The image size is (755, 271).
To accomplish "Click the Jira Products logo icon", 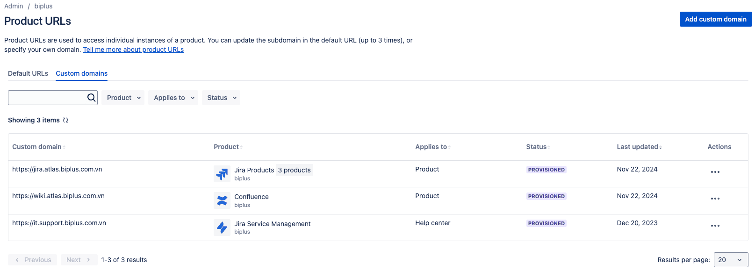I will tap(222, 174).
